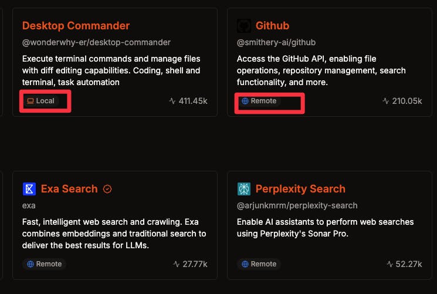Open the Exa Search title link

69,189
